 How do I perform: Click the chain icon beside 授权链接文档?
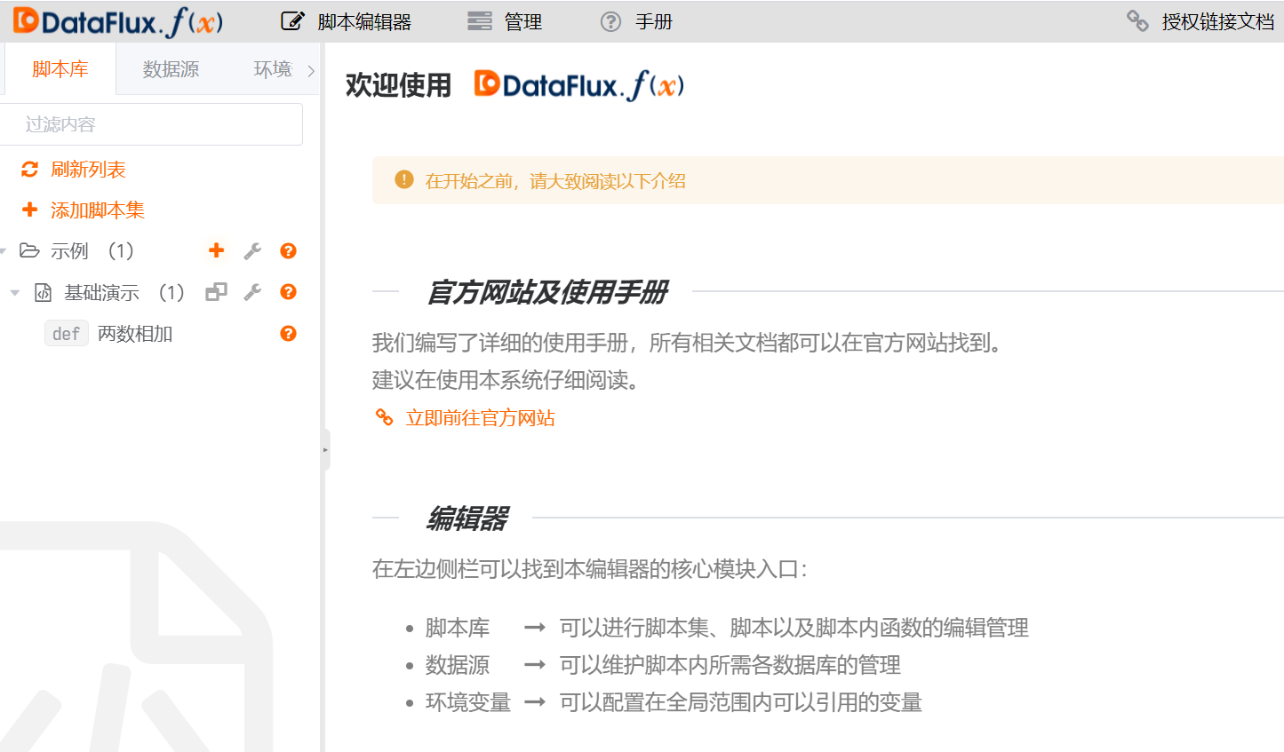point(1137,20)
